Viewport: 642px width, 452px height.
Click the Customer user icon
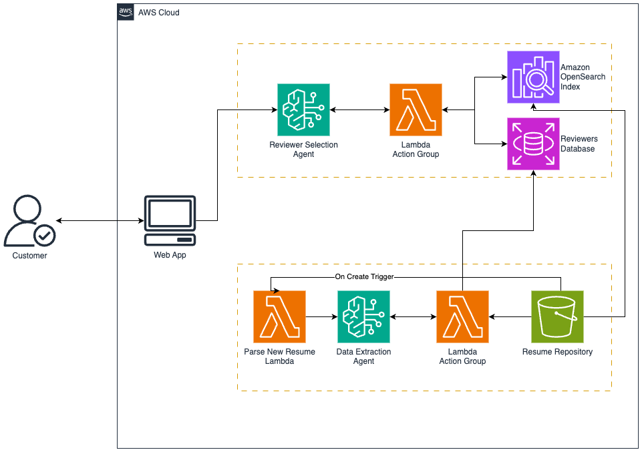tap(29, 221)
